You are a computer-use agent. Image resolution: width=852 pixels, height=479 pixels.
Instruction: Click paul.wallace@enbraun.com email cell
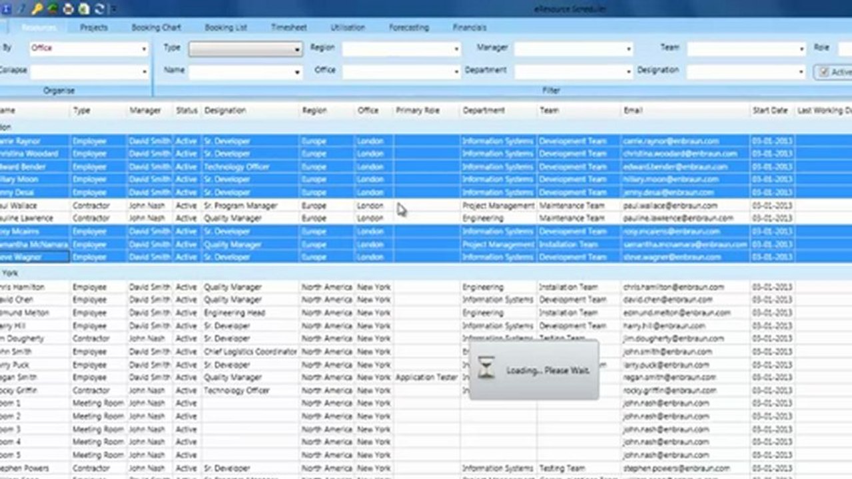coord(685,206)
